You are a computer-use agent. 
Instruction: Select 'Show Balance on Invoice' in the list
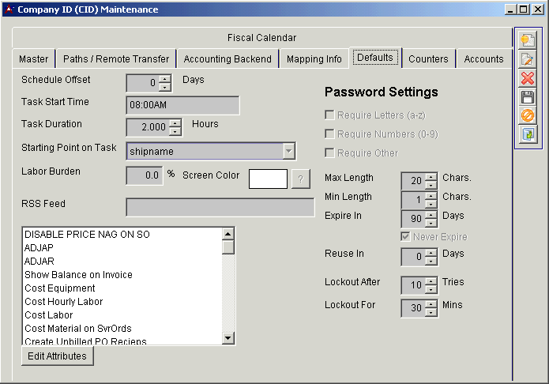tap(78, 275)
